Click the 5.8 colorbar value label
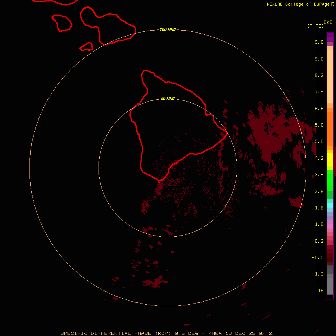This screenshot has width=336, height=336. pyautogui.click(x=319, y=125)
